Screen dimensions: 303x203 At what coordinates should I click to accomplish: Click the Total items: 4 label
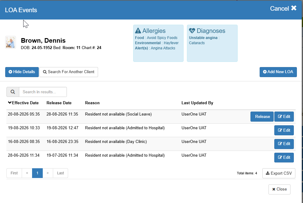247,173
